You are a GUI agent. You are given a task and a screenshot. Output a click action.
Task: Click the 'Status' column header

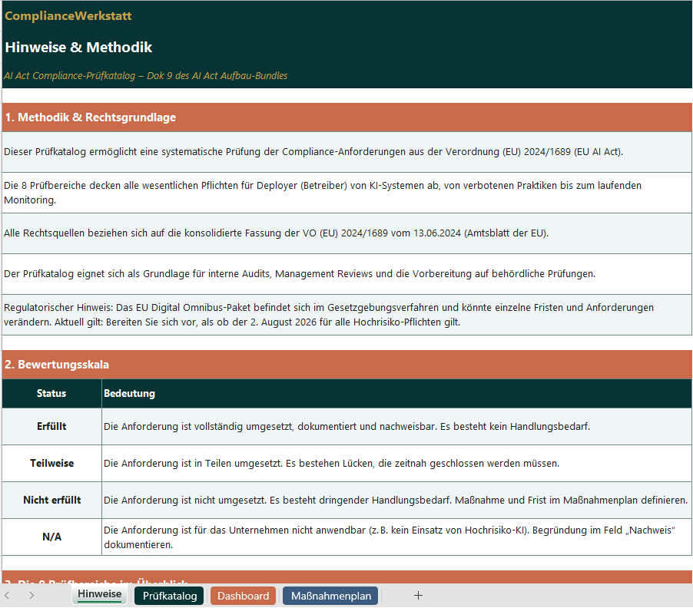[x=51, y=393]
